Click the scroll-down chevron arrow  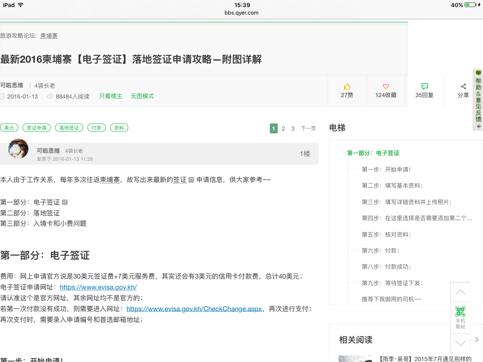[x=460, y=343]
